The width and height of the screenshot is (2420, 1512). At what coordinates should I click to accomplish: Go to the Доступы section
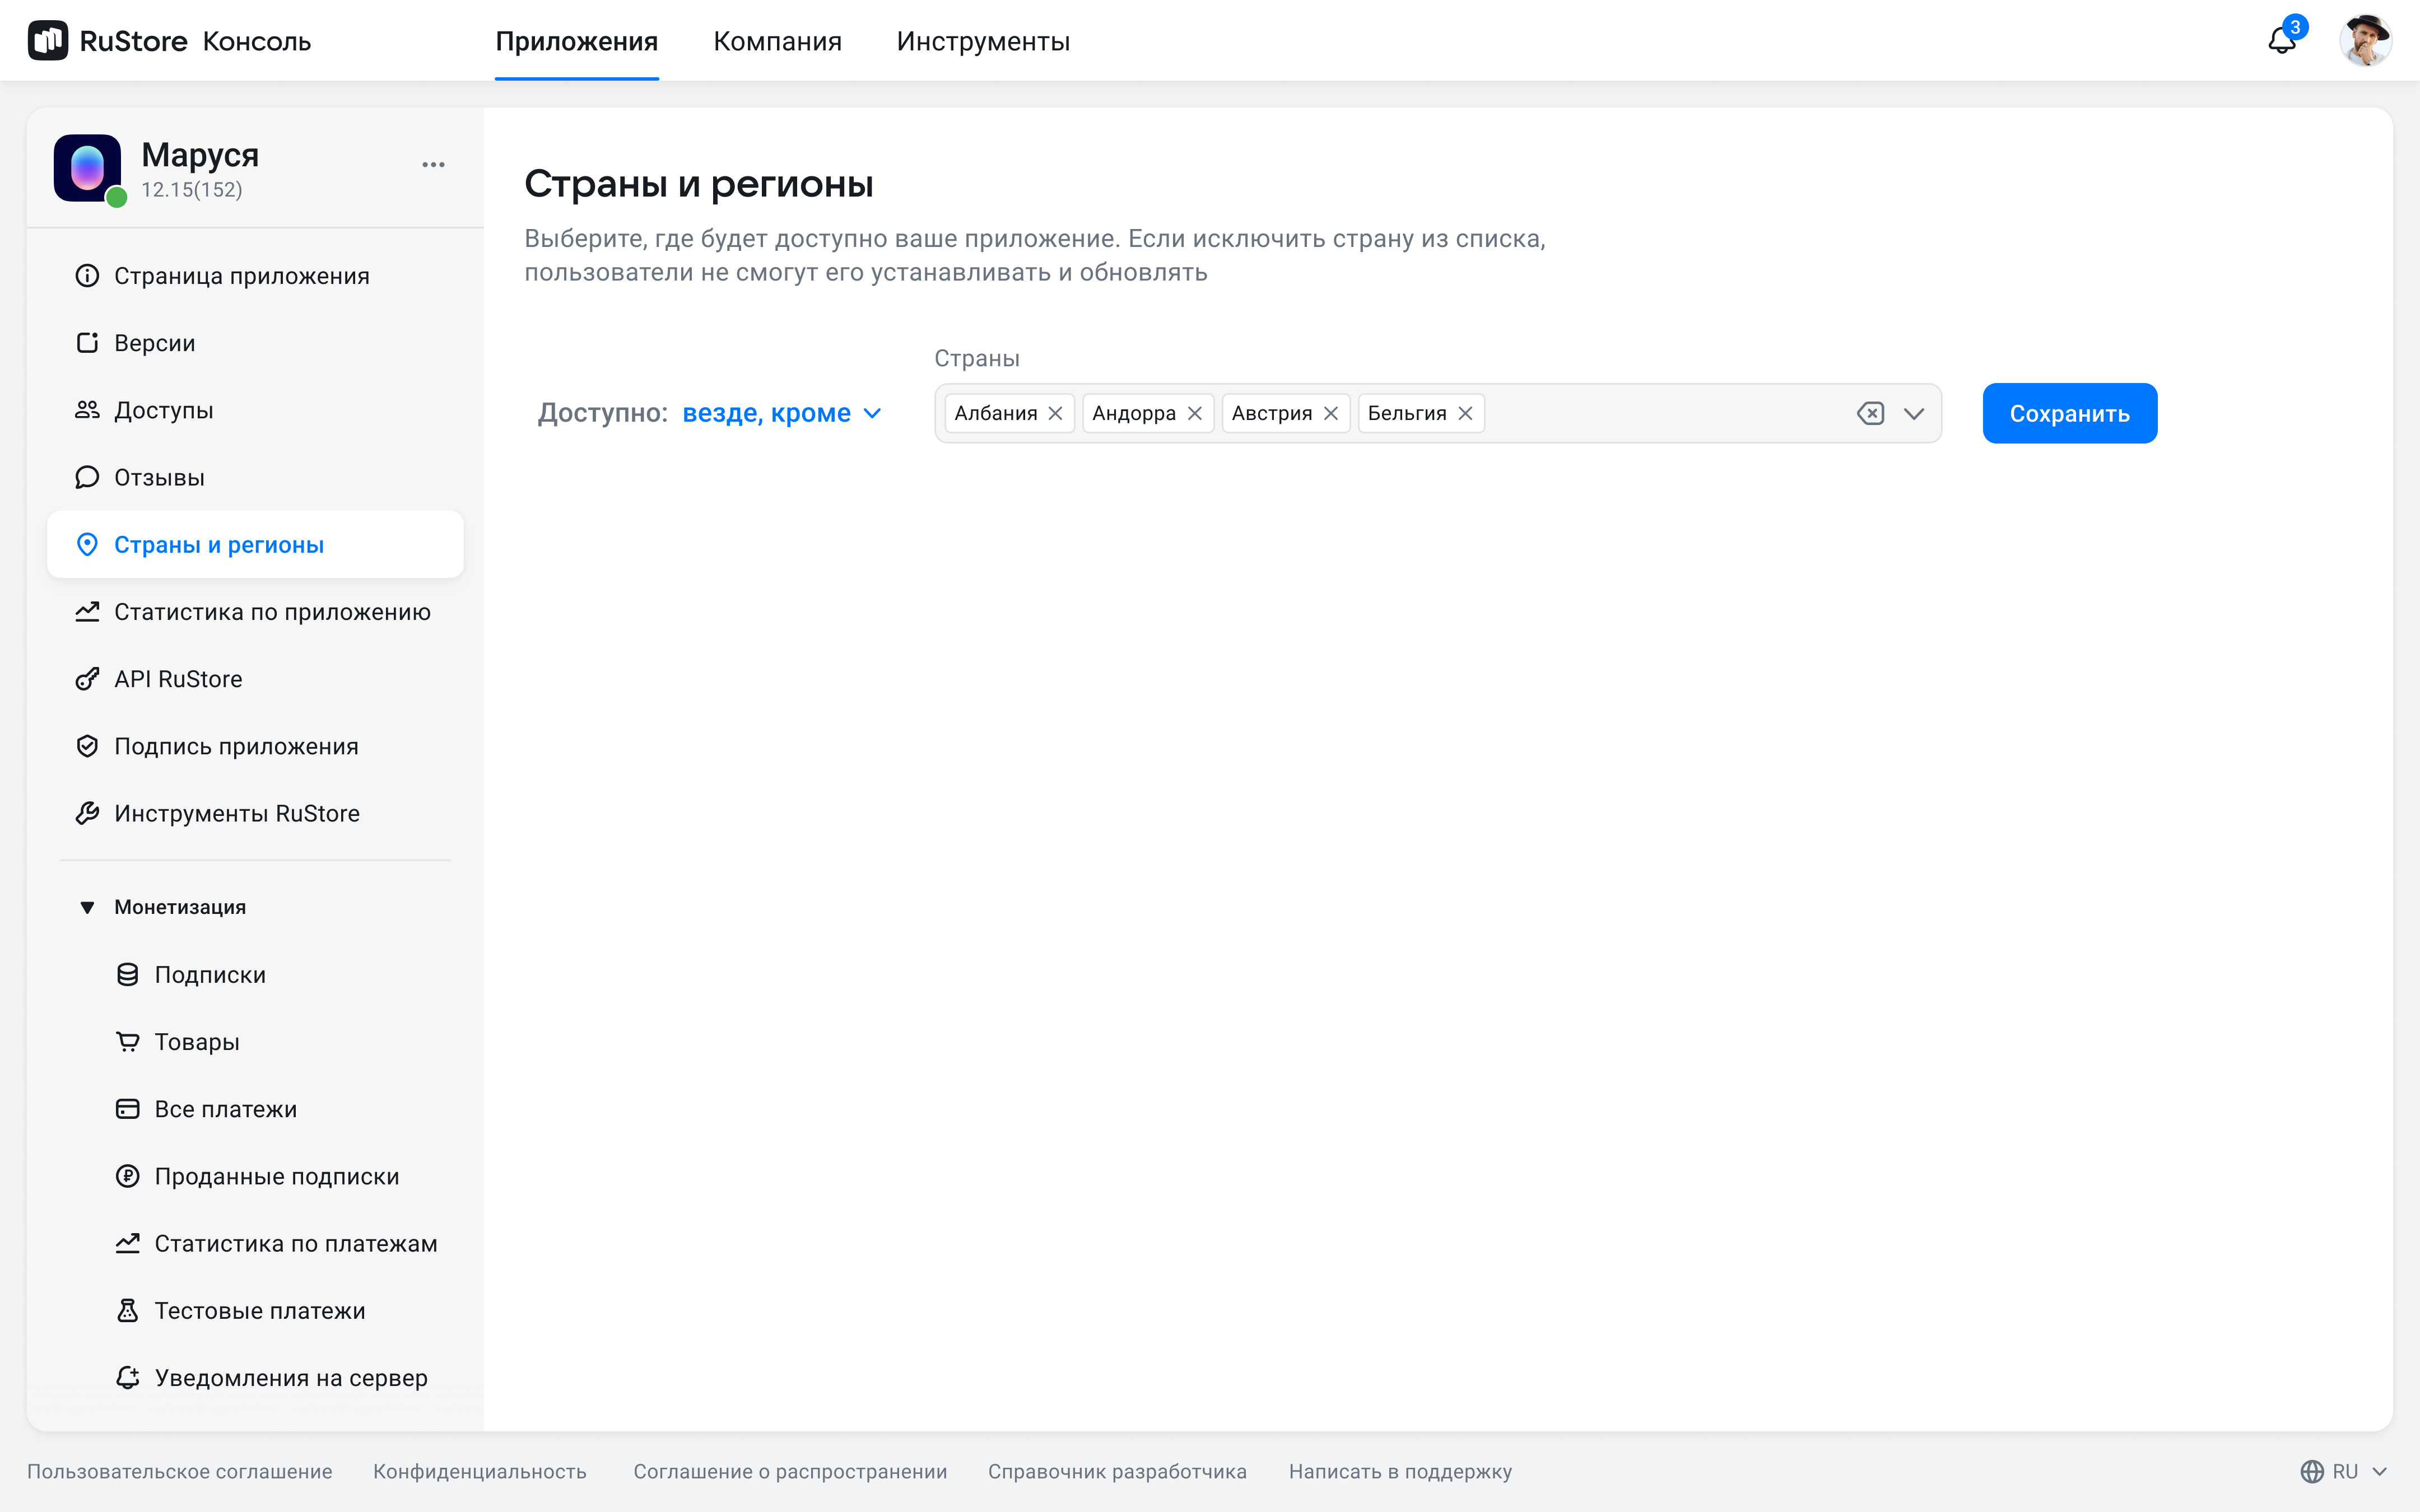click(255, 410)
